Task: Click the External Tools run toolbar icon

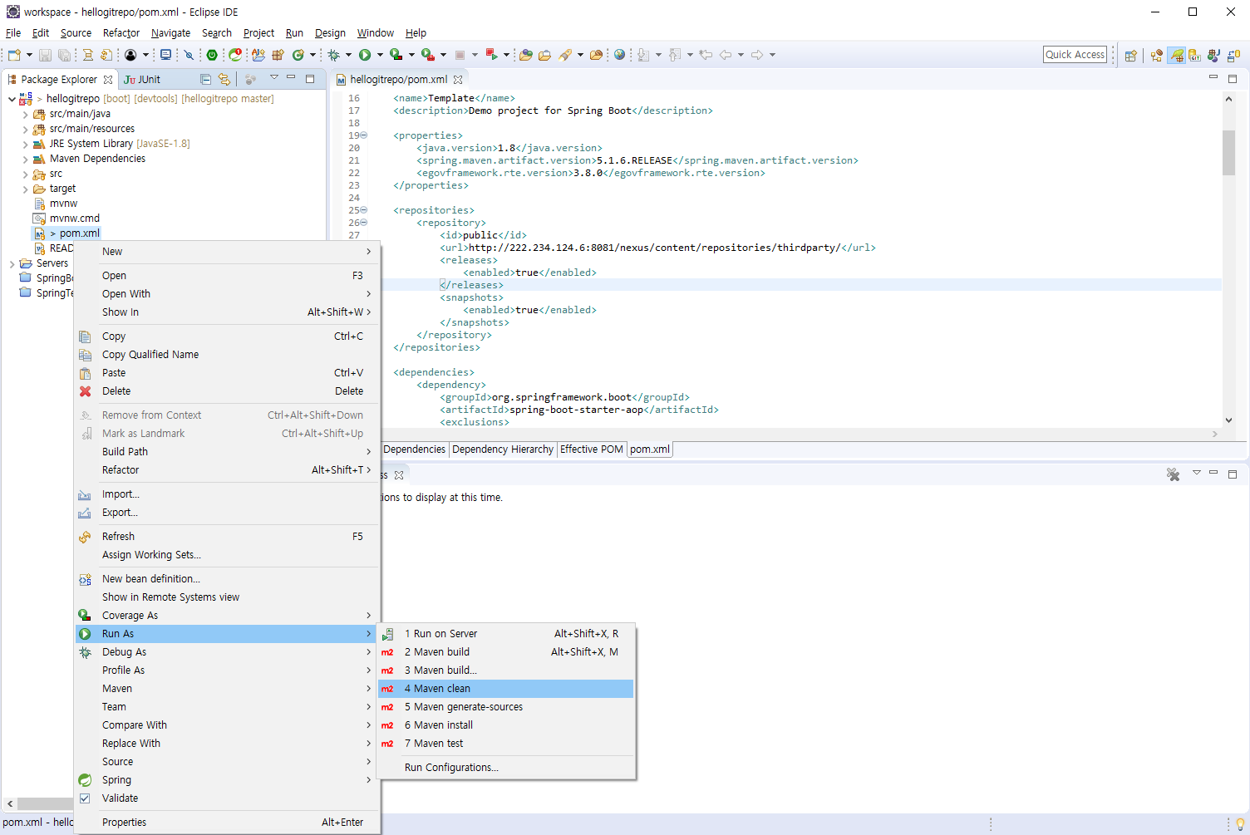Action: tap(428, 55)
